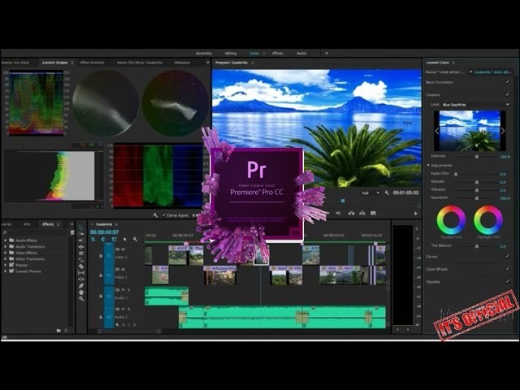The width and height of the screenshot is (520, 390).
Task: Click Shadow Tint color wheel
Action: click(x=451, y=220)
